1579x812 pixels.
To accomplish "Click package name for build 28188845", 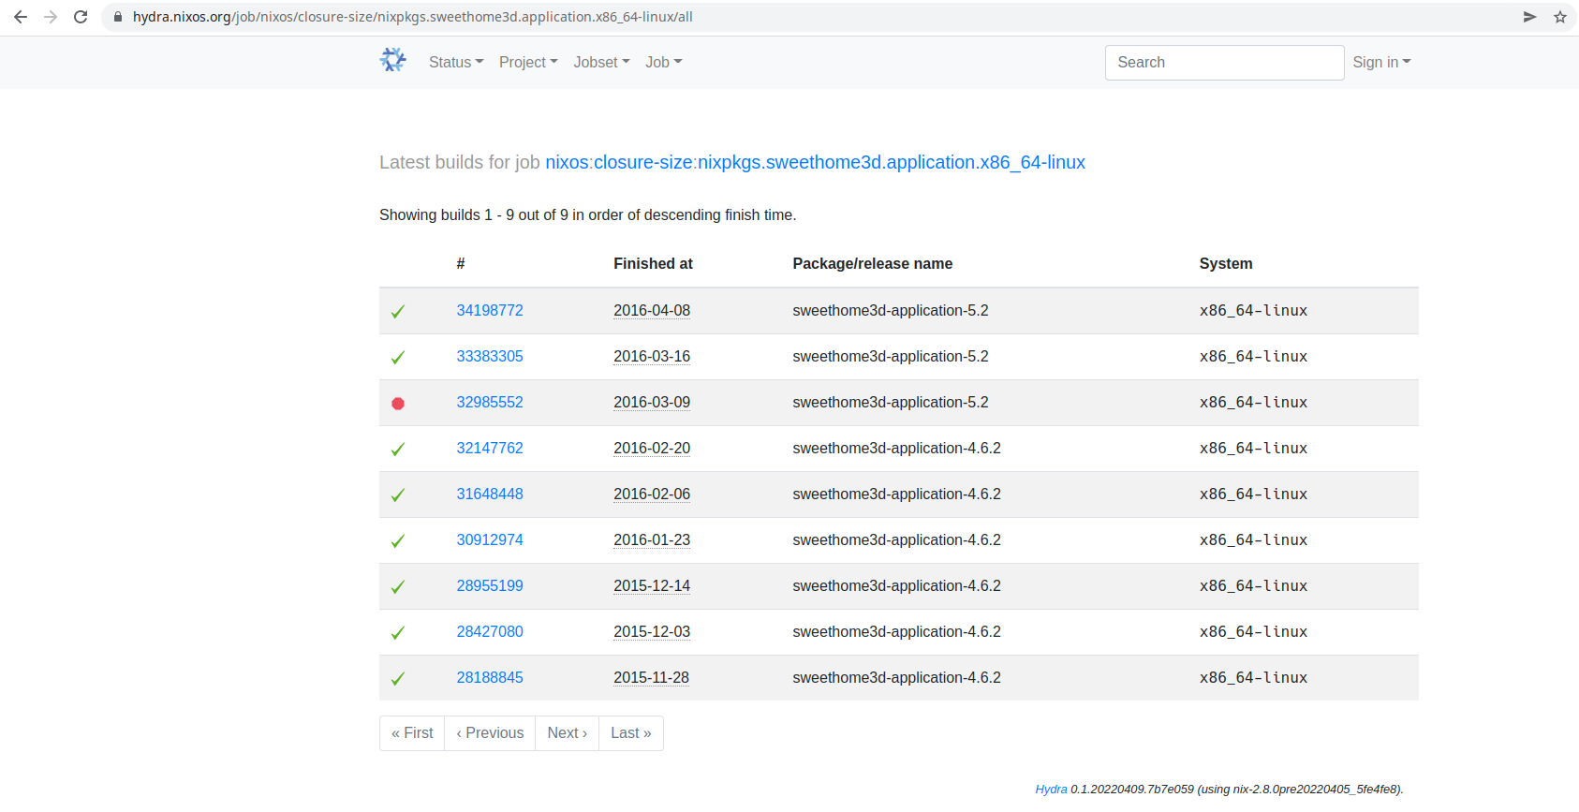I will pyautogui.click(x=896, y=677).
